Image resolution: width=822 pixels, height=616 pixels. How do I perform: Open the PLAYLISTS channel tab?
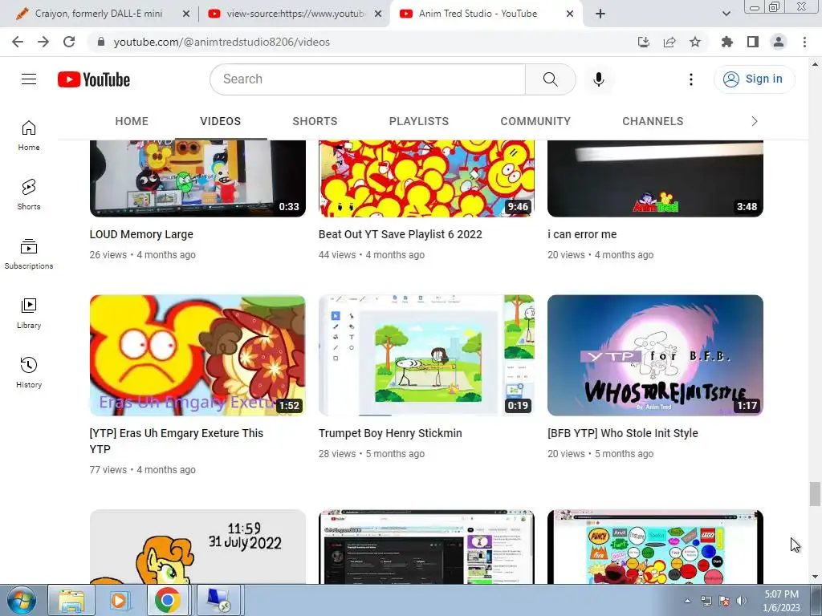tap(419, 122)
